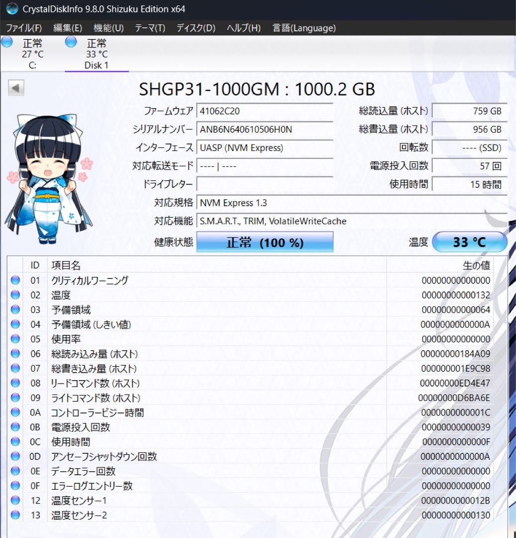Screen dimensions: 516x538
Task: Click the 正常 (100 %) health status button
Action: 265,242
